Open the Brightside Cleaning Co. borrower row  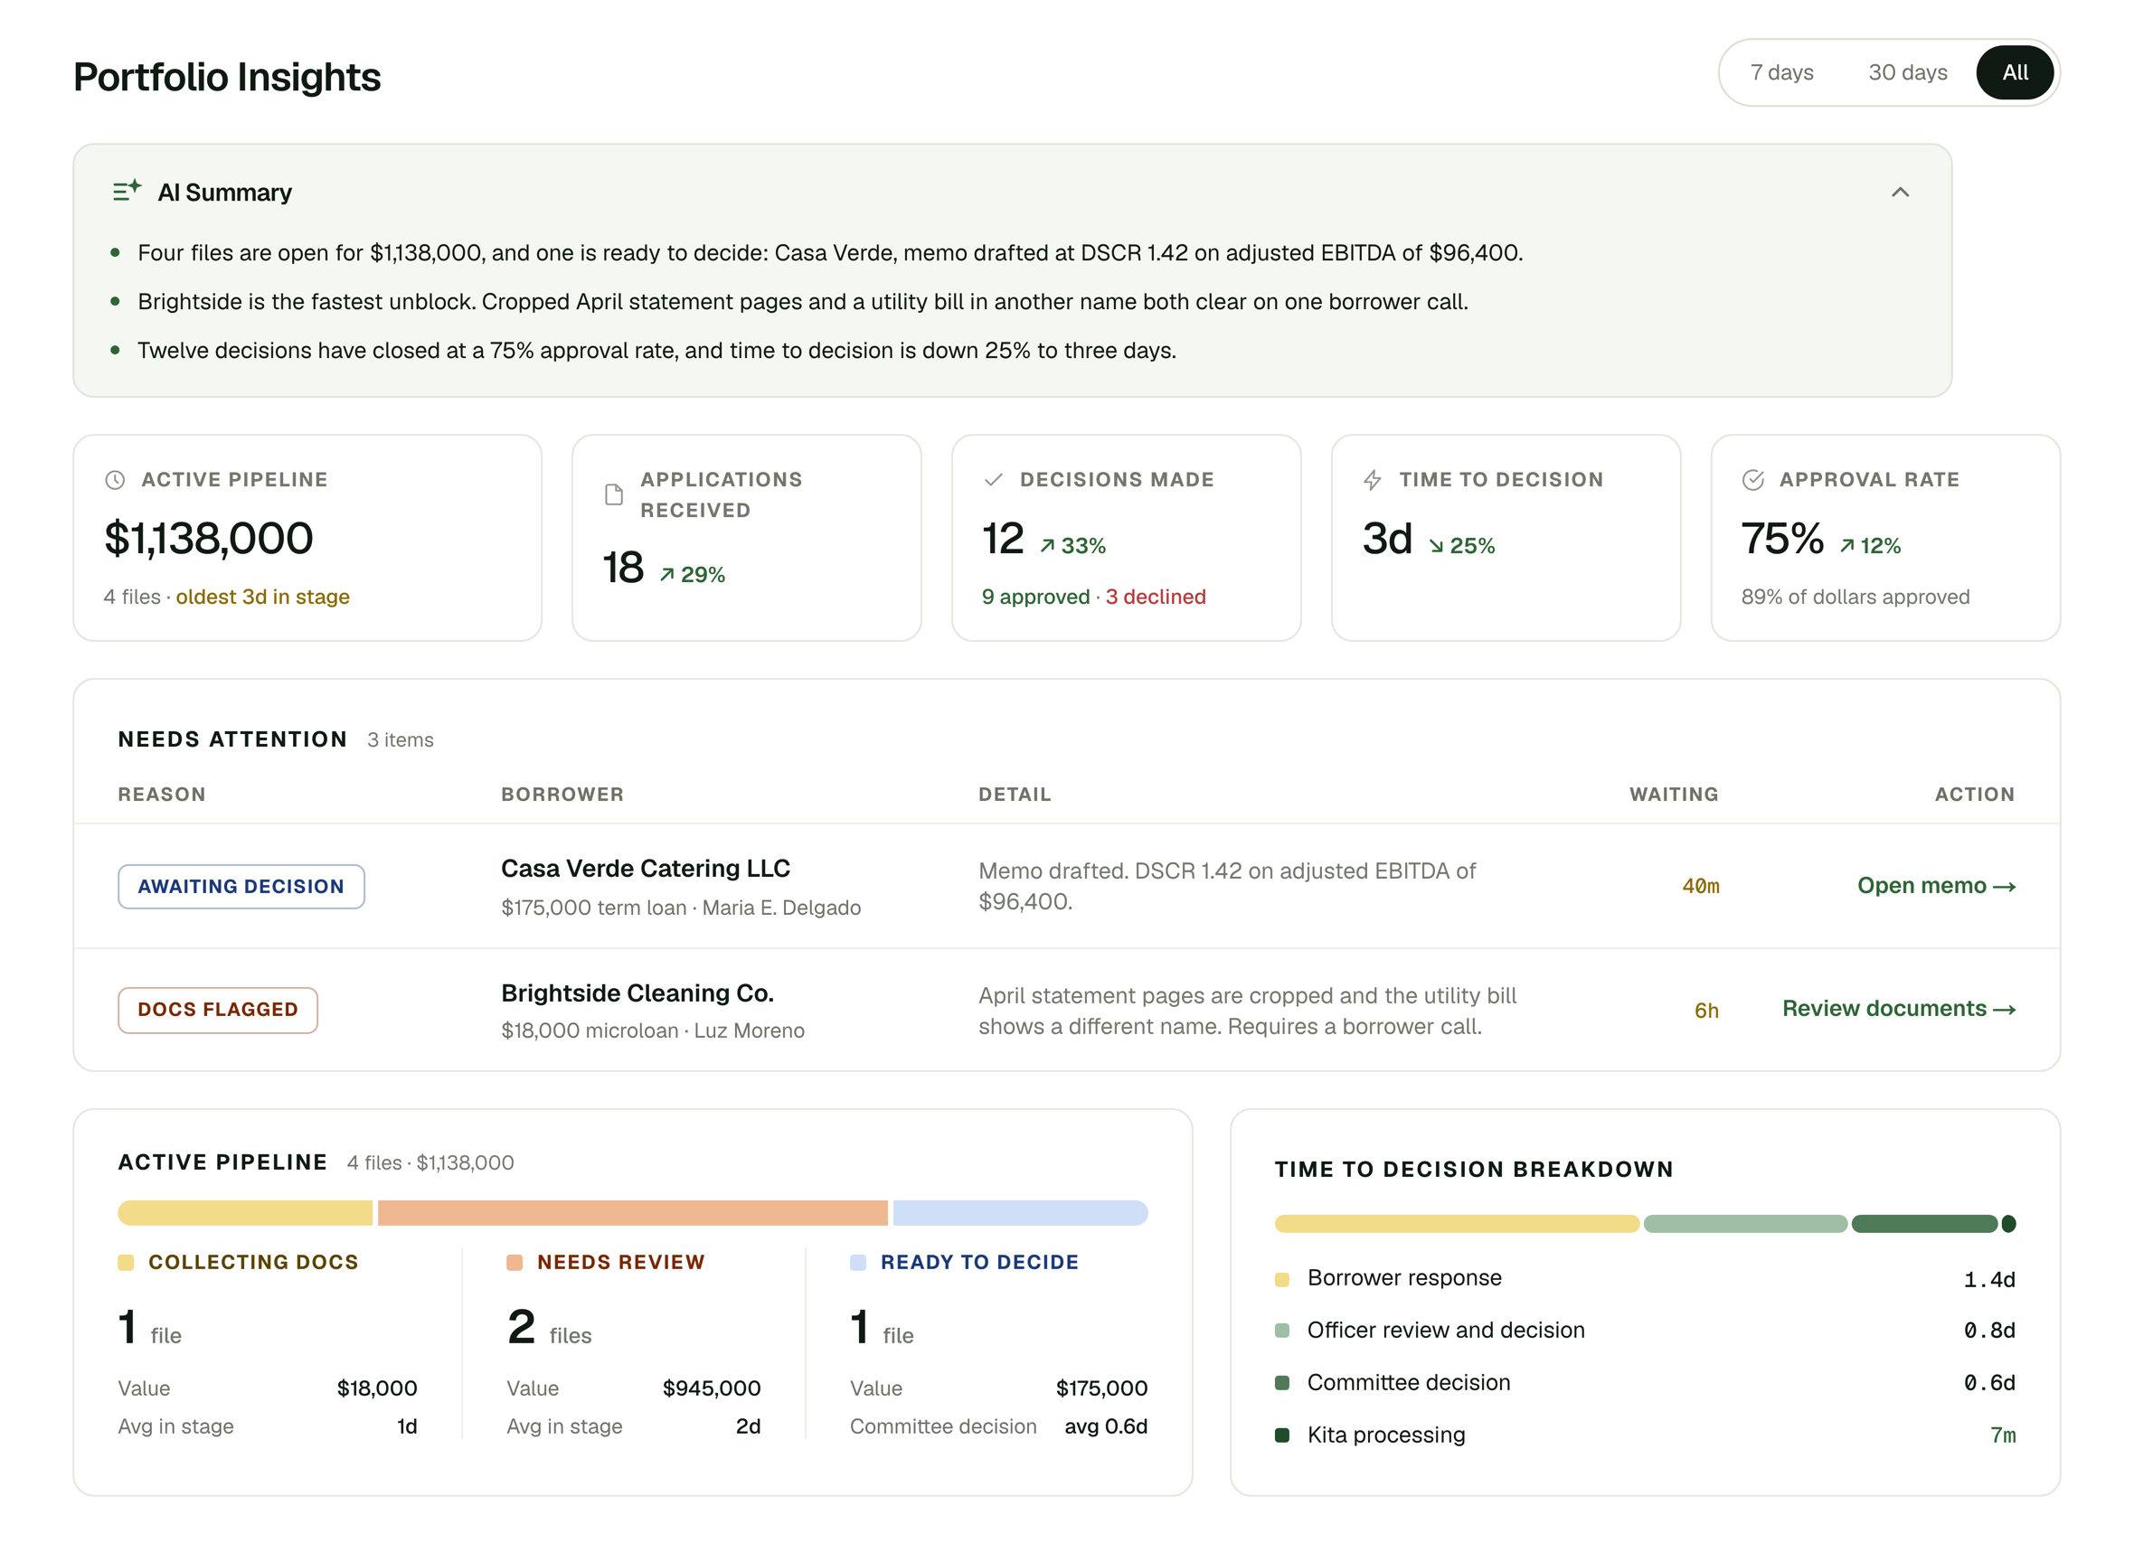click(1067, 1010)
